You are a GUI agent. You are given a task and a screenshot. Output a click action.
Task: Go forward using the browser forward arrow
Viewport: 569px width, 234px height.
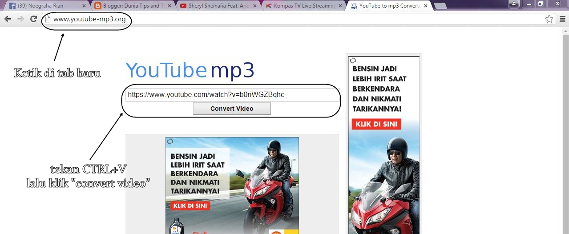[20, 19]
